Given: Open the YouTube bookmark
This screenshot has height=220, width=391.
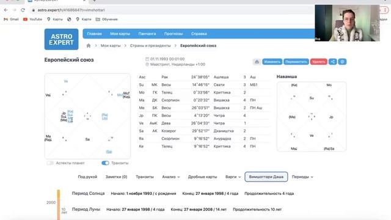Looking at the screenshot, I should click(32, 19).
